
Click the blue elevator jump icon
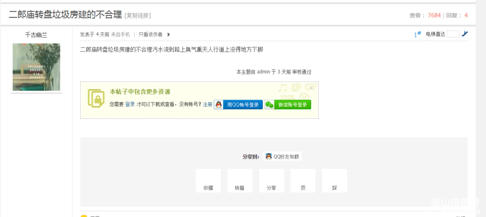(x=465, y=34)
